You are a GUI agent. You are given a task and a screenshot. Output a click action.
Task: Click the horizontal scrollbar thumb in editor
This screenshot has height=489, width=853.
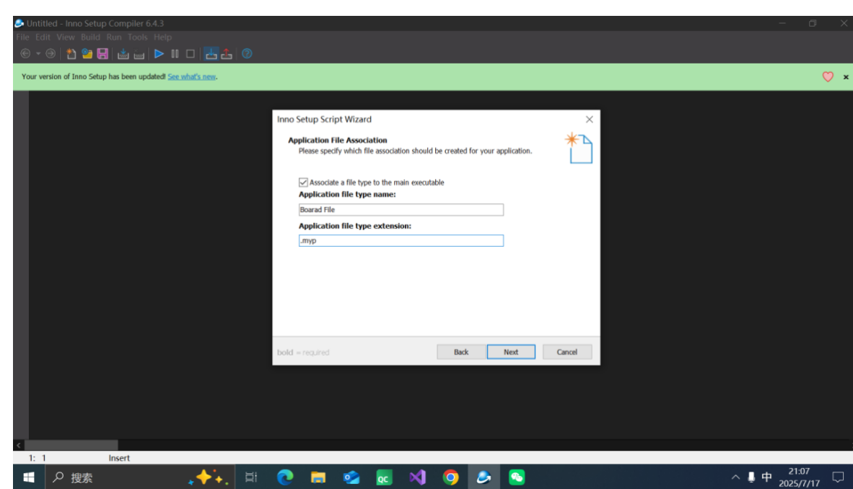[71, 445]
